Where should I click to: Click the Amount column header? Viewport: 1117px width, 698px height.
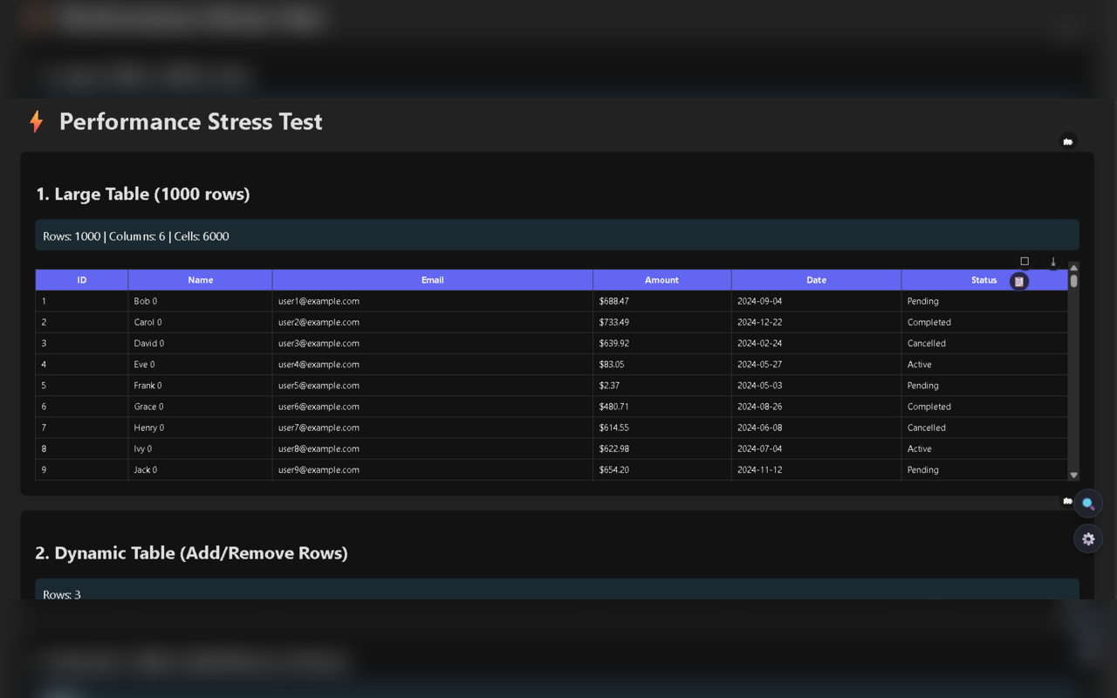[x=661, y=280]
